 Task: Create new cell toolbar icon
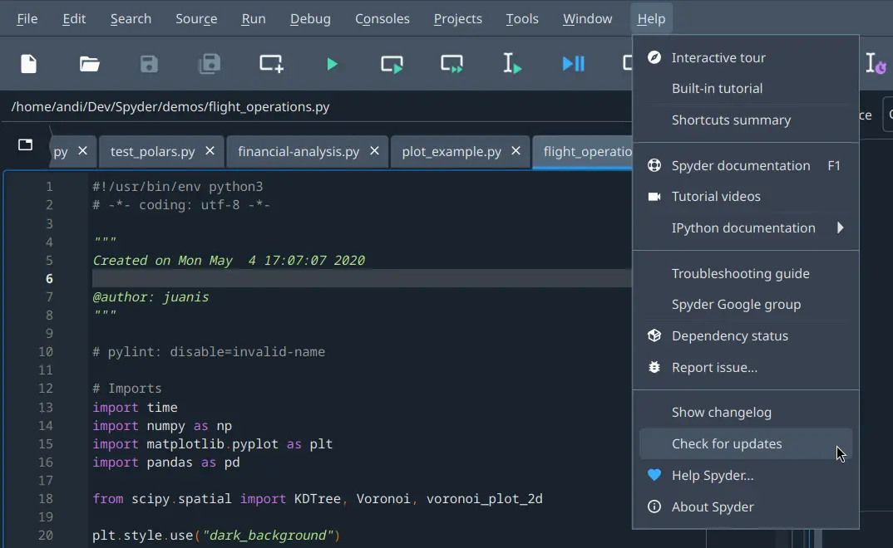click(x=271, y=64)
